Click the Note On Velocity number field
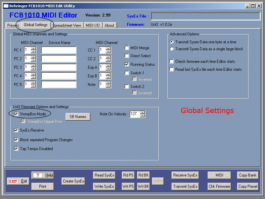The image size is (265, 199). pos(135,114)
